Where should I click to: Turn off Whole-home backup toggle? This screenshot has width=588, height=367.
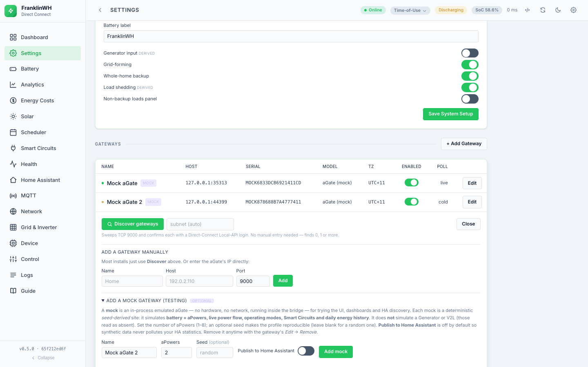point(470,76)
